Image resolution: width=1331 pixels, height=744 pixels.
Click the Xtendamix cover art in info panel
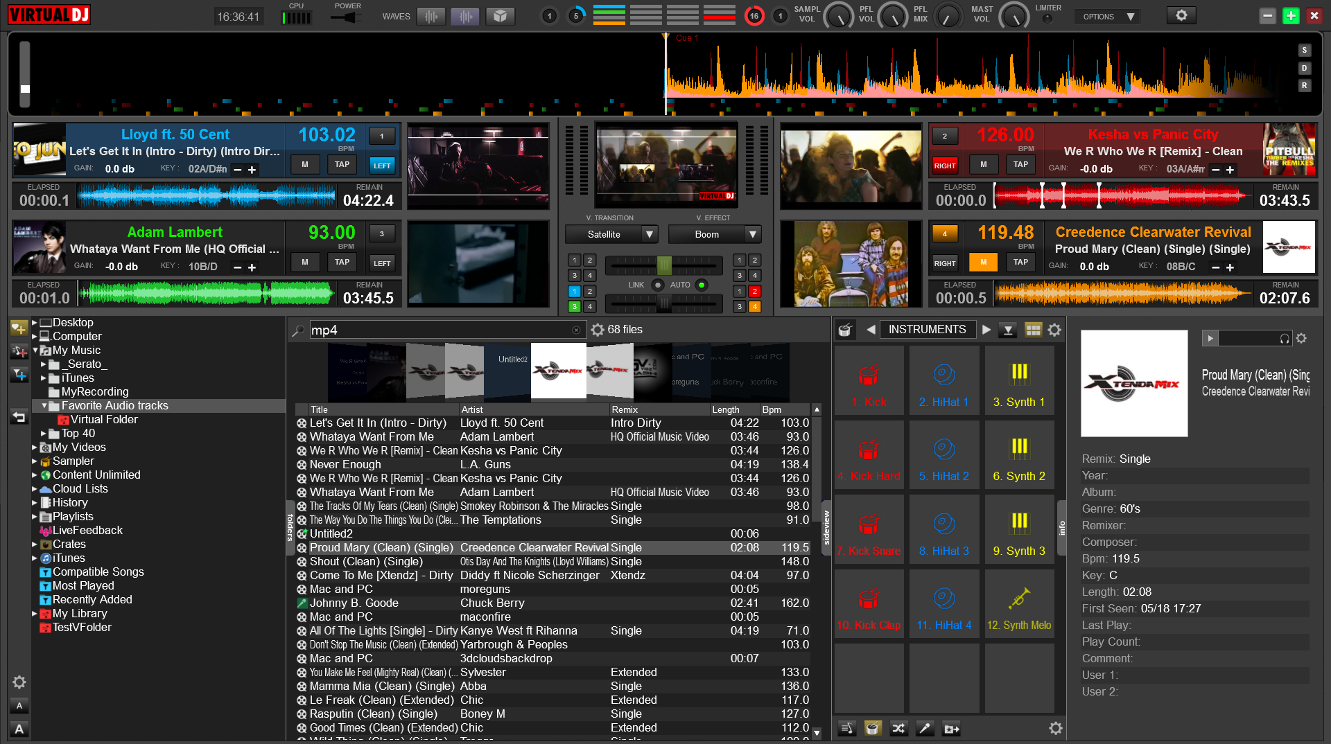[1134, 383]
